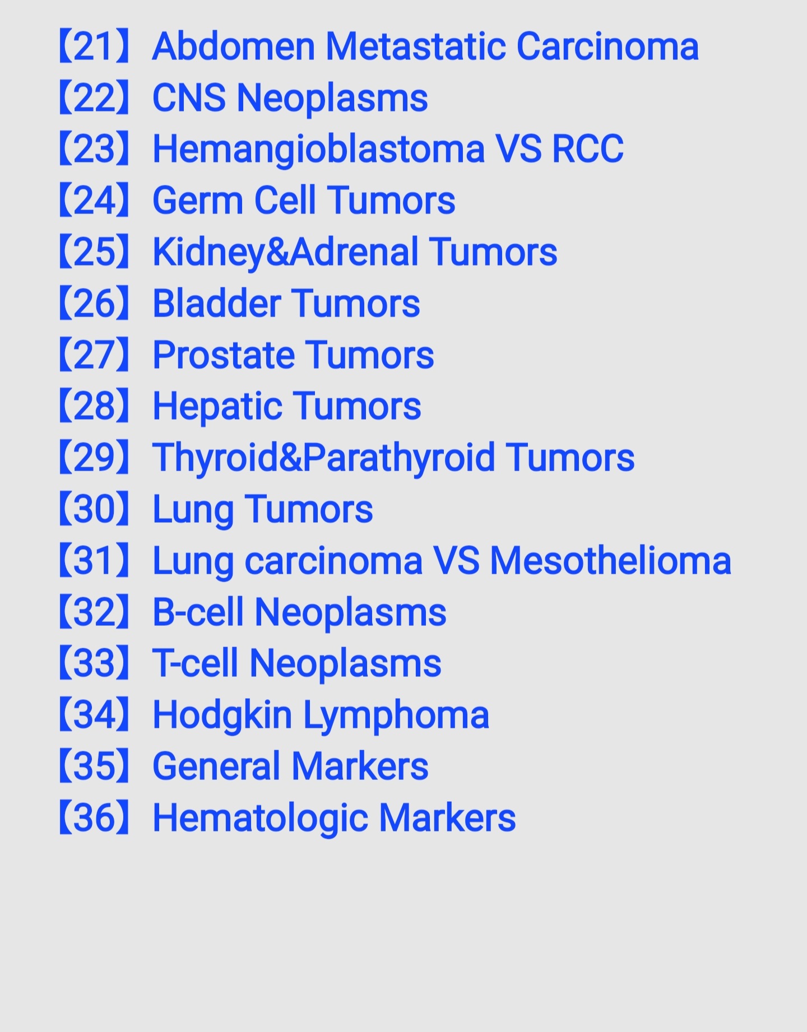Select Hematologic Markers link
Viewport: 807px width, 1032px height.
[x=334, y=818]
